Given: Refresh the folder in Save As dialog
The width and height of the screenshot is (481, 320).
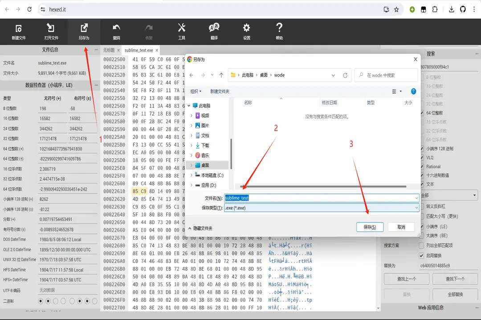Looking at the screenshot, I should point(345,76).
